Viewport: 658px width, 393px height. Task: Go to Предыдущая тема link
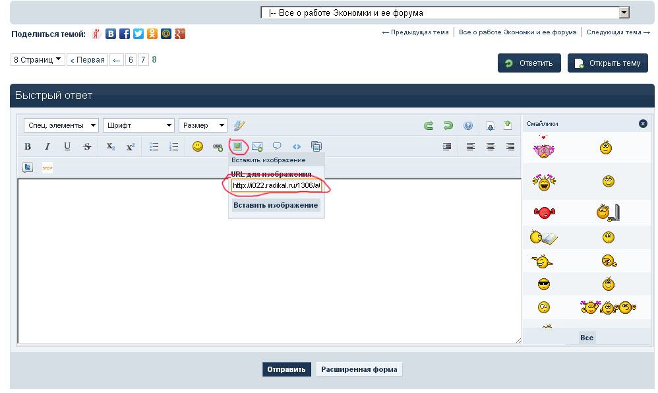[x=415, y=32]
